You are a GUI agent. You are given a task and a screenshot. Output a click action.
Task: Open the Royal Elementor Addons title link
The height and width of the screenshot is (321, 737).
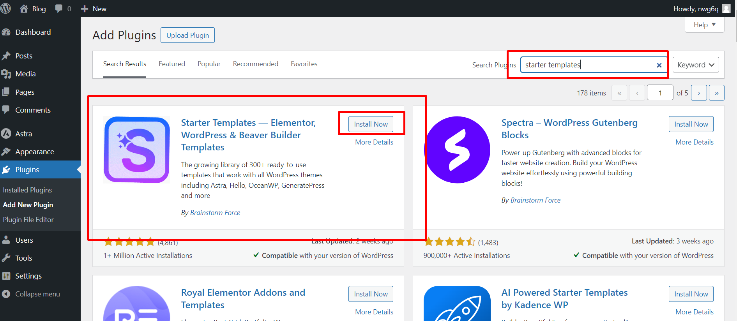pos(243,298)
